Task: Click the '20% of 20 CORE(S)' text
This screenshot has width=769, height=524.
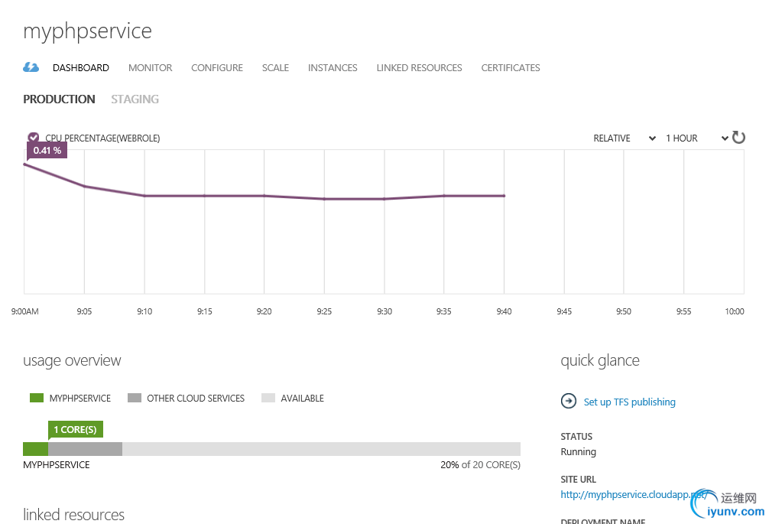Action: coord(480,464)
